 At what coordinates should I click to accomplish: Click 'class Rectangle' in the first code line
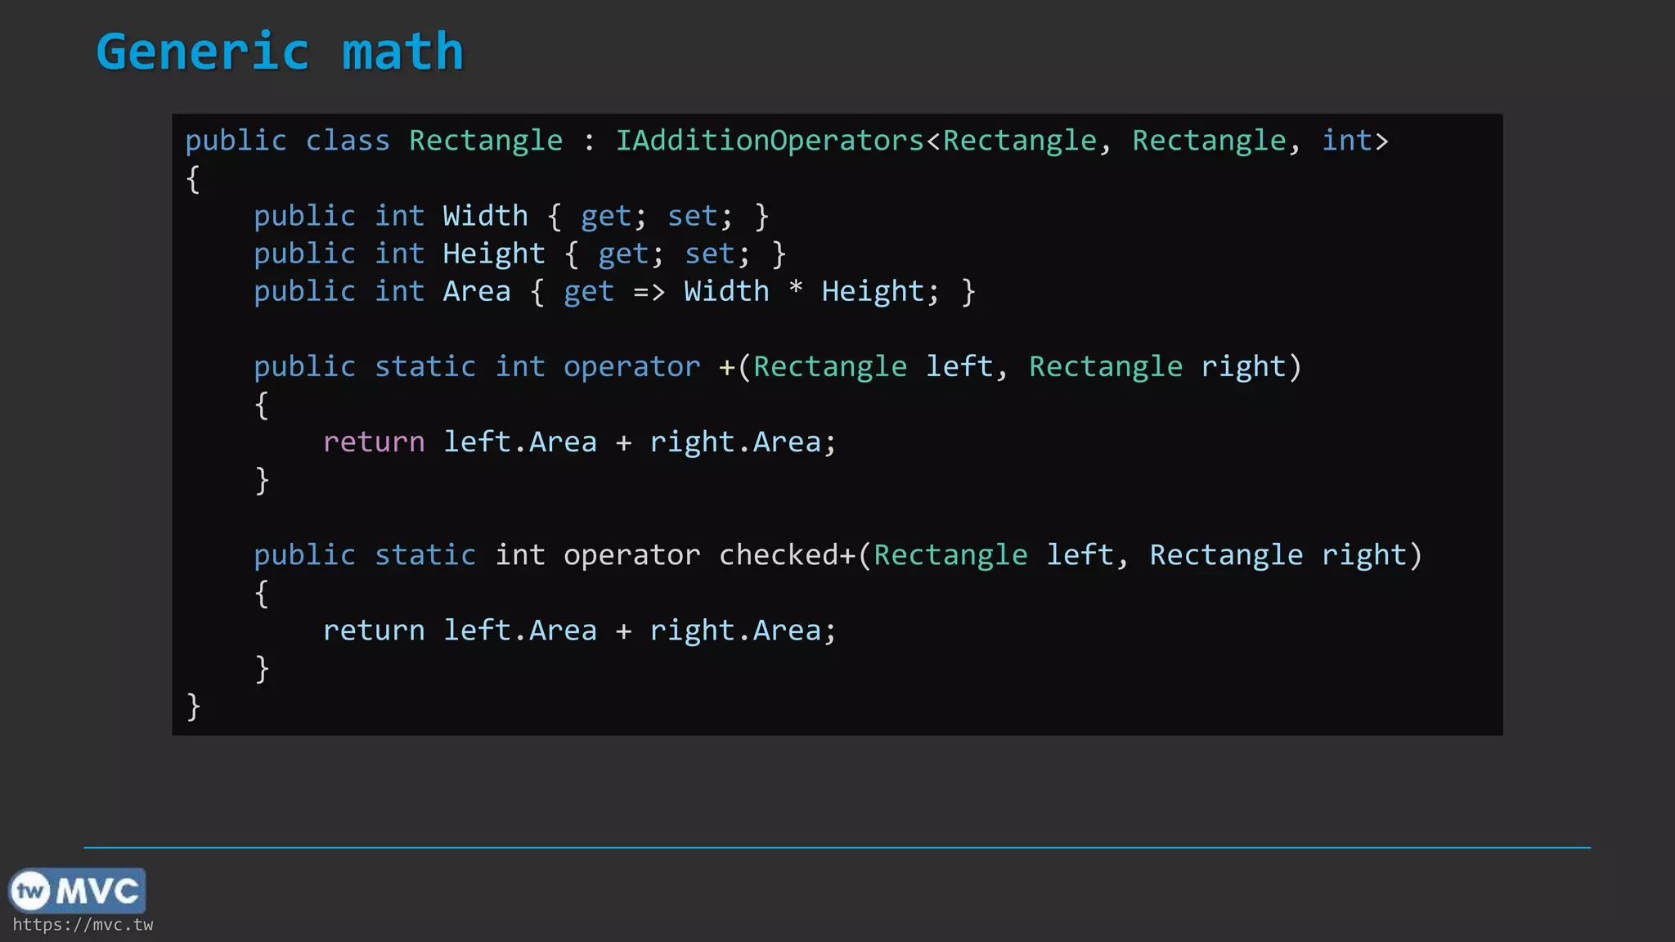(x=434, y=141)
